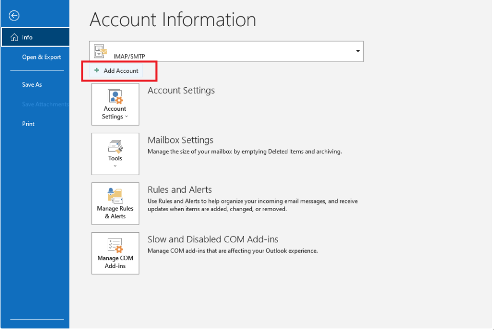Image resolution: width=494 pixels, height=330 pixels.
Task: Open the Open & Export menu item
Action: [x=41, y=57]
